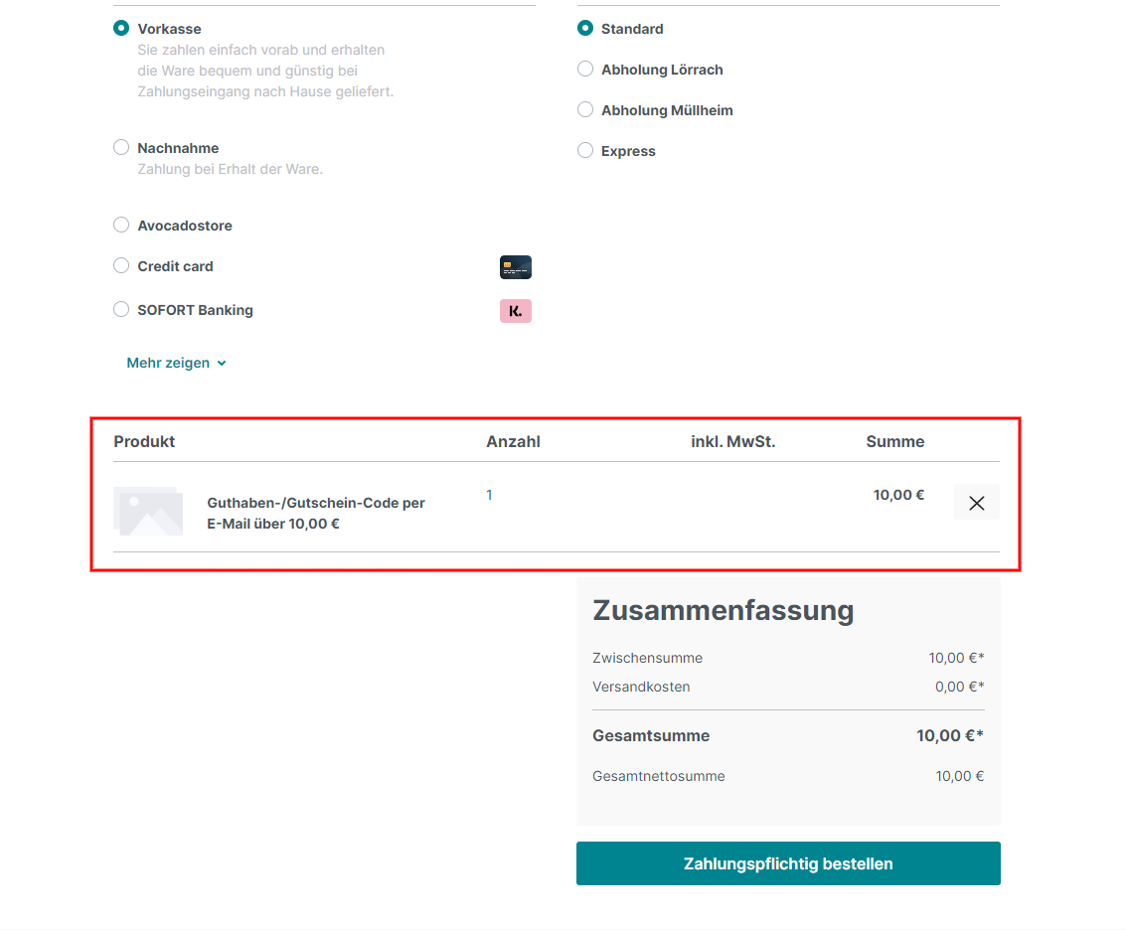The height and width of the screenshot is (930, 1126).
Task: Select Vorkasse payment method
Action: [x=121, y=29]
